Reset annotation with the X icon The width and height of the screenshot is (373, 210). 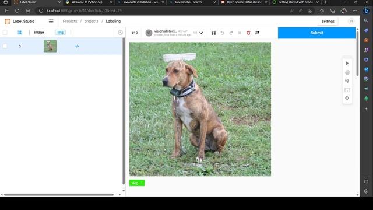240,33
